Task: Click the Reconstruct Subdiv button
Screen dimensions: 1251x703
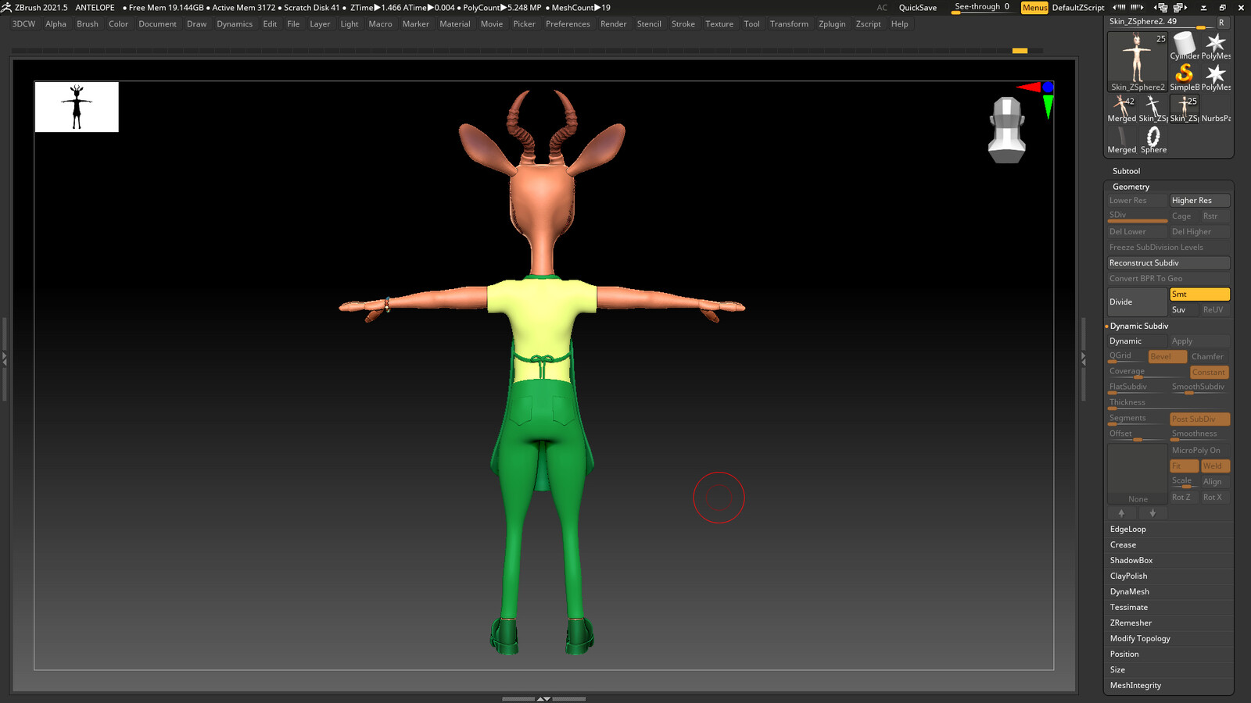Action: click(x=1168, y=262)
